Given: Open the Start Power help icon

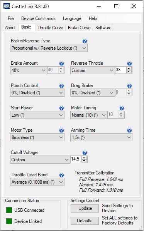Looking at the screenshot, I should pos(61,108).
